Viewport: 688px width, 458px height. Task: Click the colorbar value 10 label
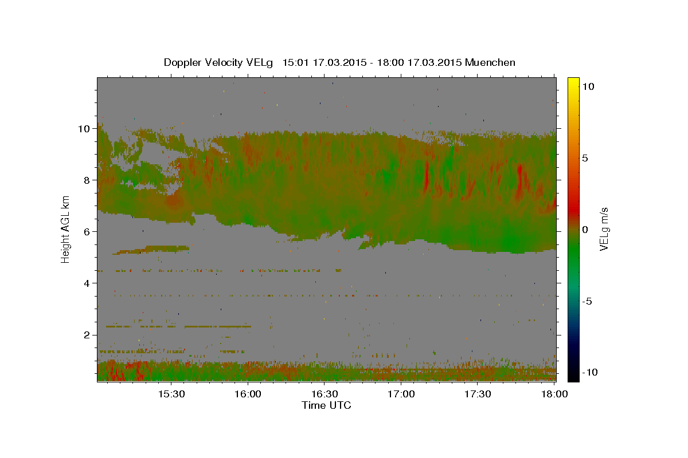point(589,86)
